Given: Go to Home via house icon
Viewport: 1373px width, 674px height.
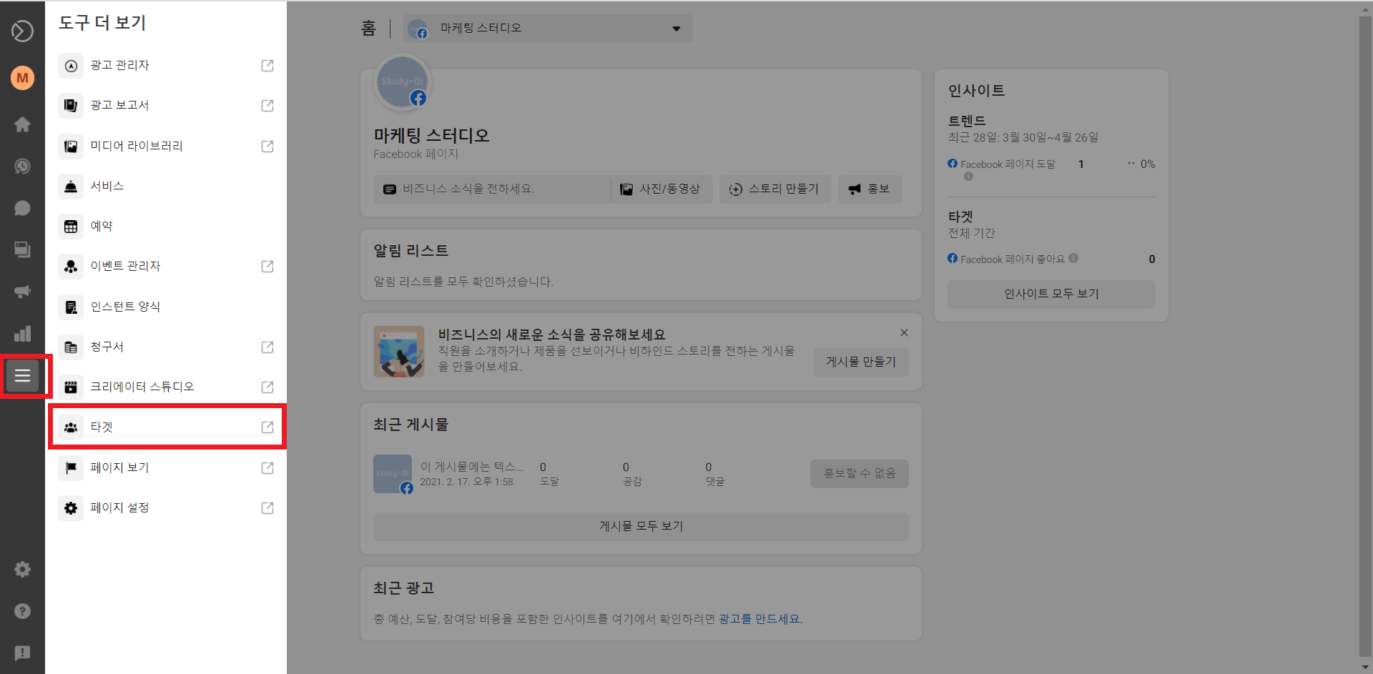Looking at the screenshot, I should [x=22, y=124].
